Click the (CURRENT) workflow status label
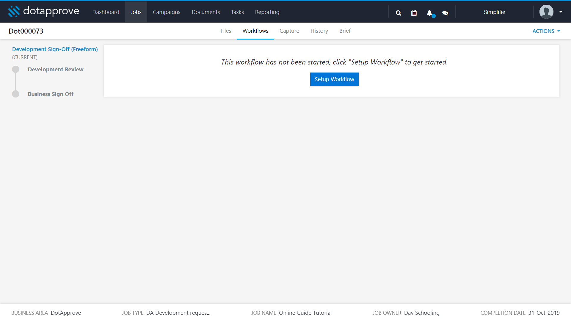571x321 pixels. click(x=25, y=57)
